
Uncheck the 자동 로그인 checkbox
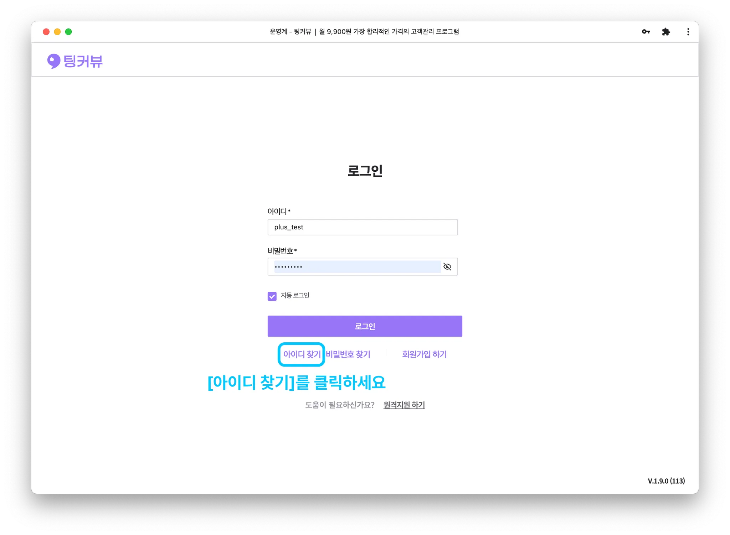272,296
